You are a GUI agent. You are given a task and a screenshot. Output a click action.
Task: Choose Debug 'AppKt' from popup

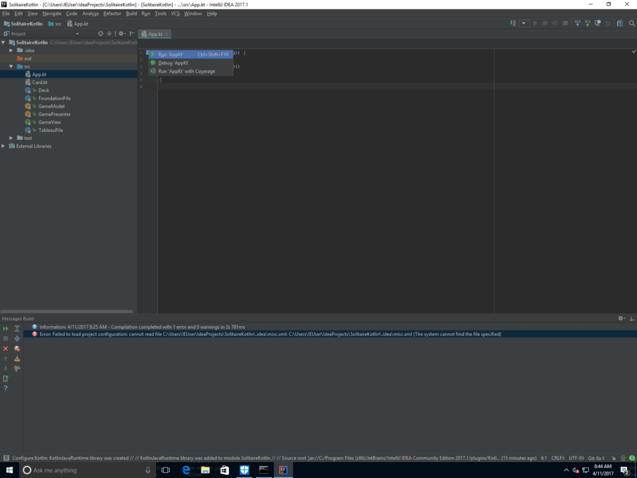[190, 63]
